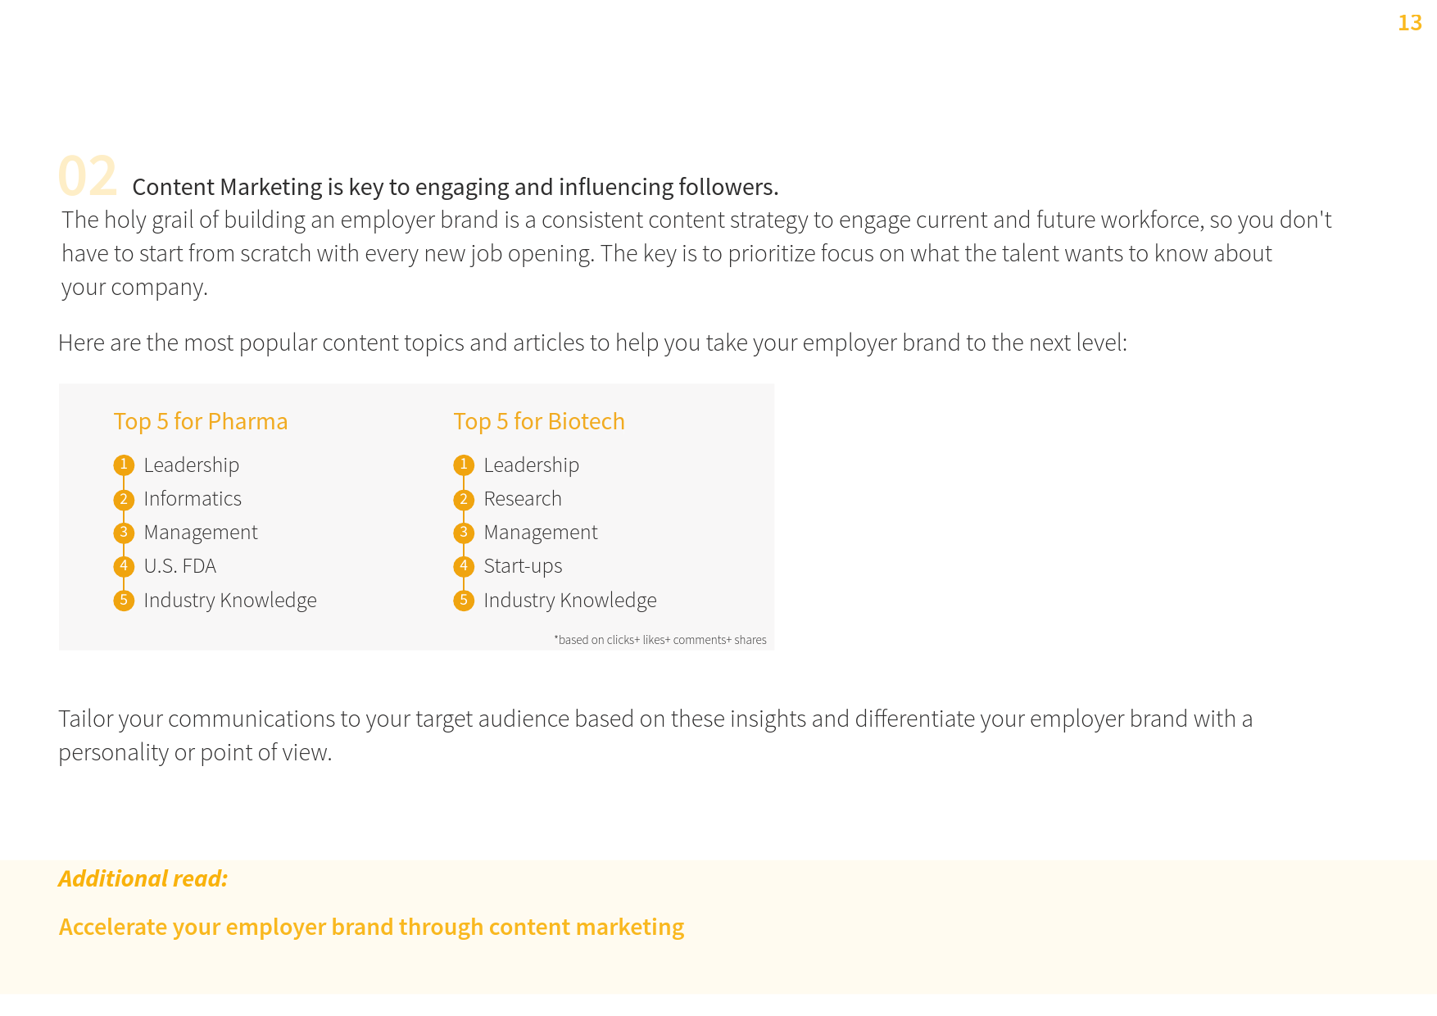Click the U.S. FDA topic text
The width and height of the screenshot is (1437, 1016).
[180, 566]
